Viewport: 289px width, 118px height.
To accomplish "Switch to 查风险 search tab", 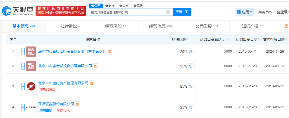I will pos(138,6).
